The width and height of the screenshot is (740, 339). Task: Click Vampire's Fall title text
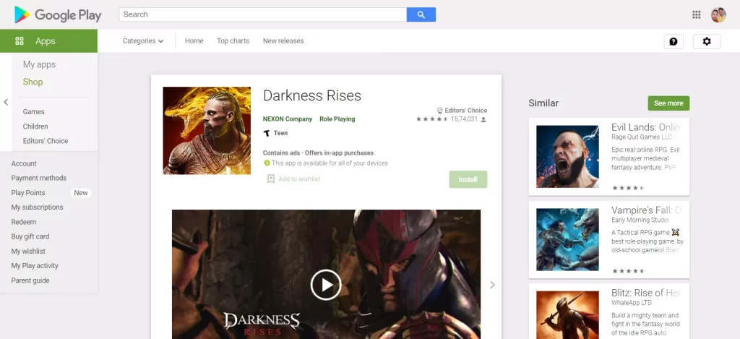(646, 210)
